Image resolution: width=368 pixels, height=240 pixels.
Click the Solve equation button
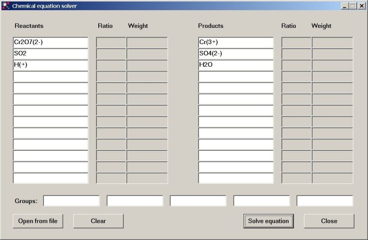(x=268, y=221)
